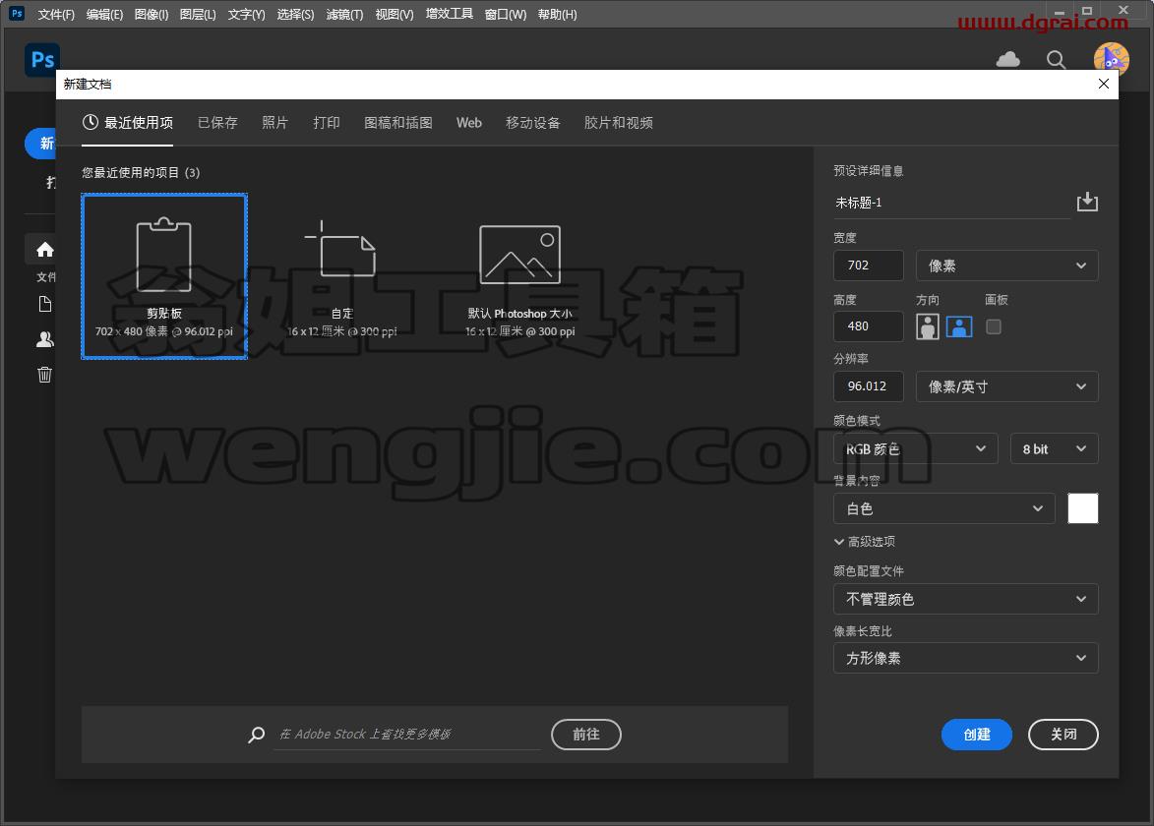Open the white background color swatch
The width and height of the screenshot is (1154, 826).
pyautogui.click(x=1082, y=508)
